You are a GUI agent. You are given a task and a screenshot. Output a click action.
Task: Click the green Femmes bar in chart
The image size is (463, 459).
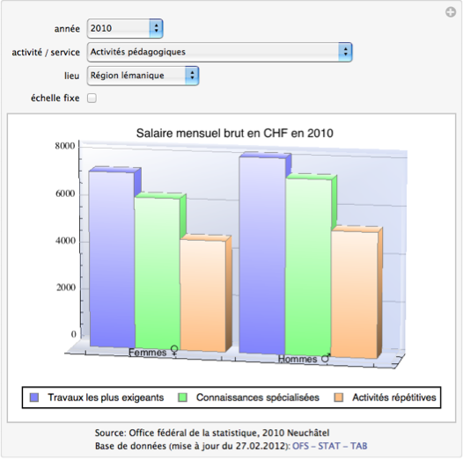pyautogui.click(x=158, y=273)
